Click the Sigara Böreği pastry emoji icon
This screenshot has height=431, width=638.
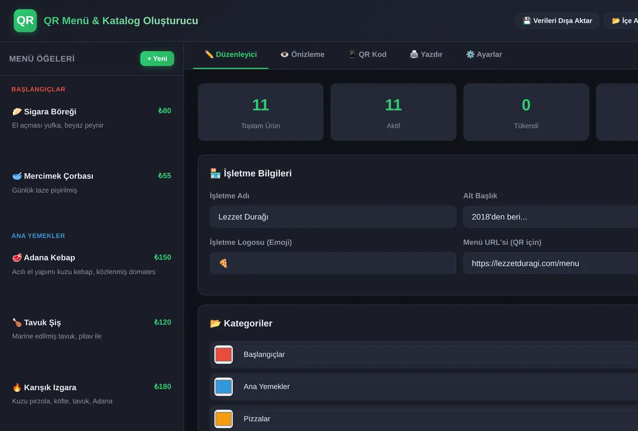pyautogui.click(x=17, y=112)
